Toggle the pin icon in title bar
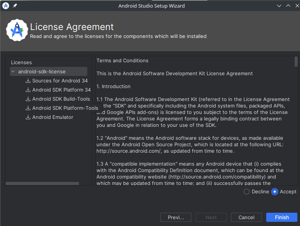 coord(15,6)
